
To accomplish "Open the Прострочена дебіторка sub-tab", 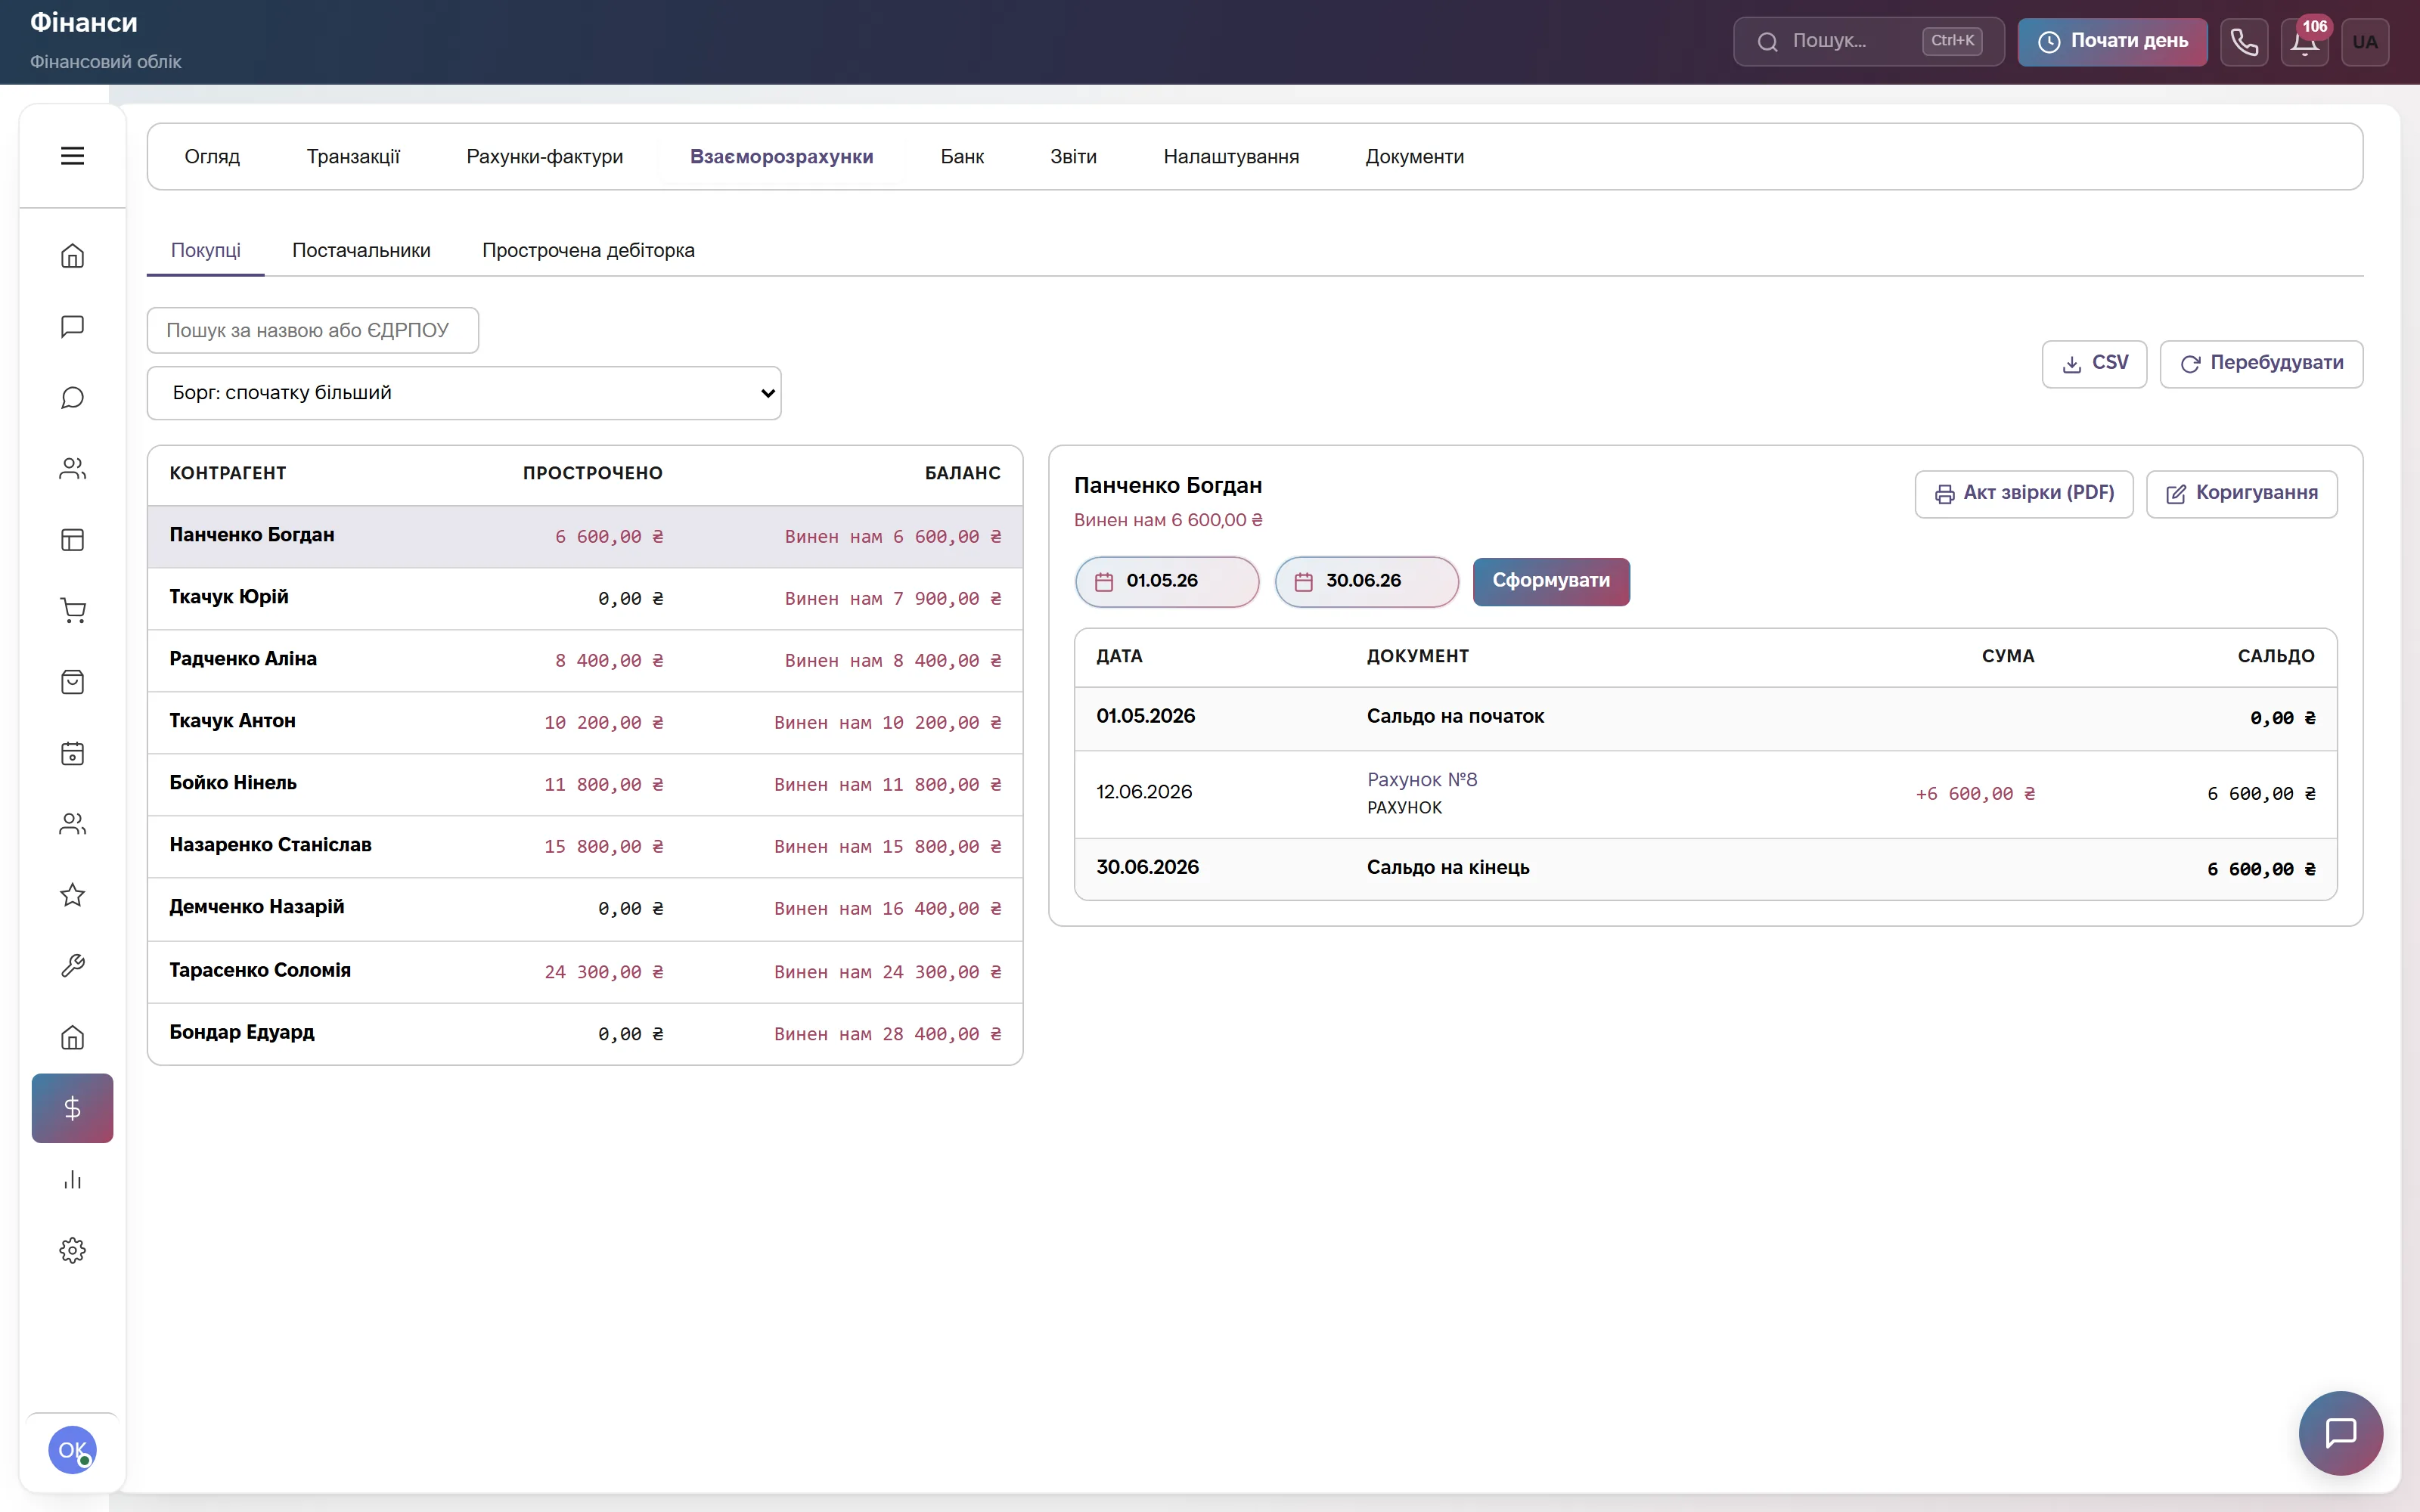I will (x=588, y=250).
